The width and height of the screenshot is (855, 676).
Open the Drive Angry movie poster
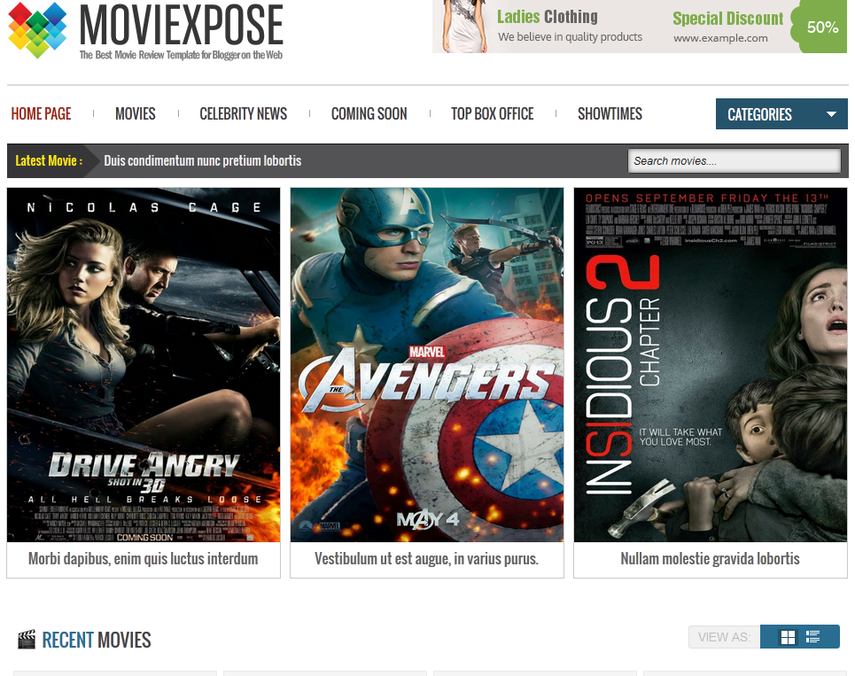[x=144, y=365]
